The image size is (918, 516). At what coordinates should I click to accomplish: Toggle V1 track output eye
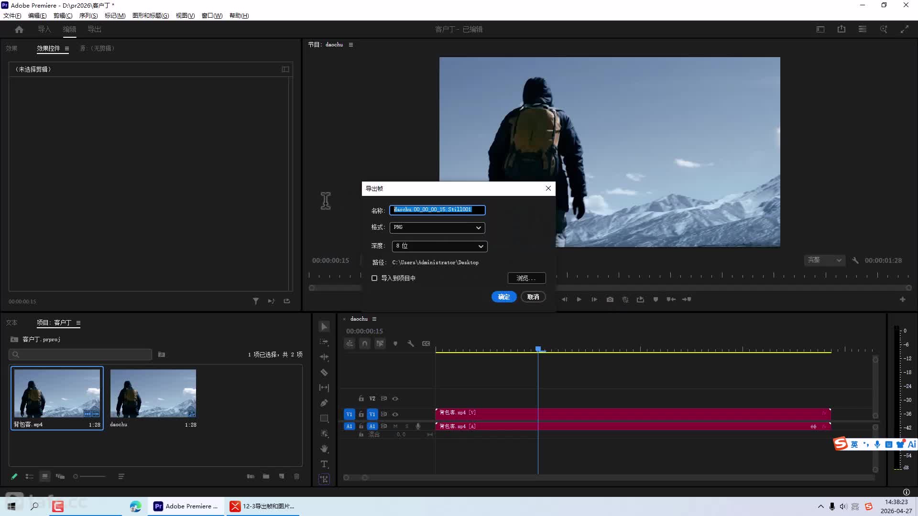tap(395, 414)
